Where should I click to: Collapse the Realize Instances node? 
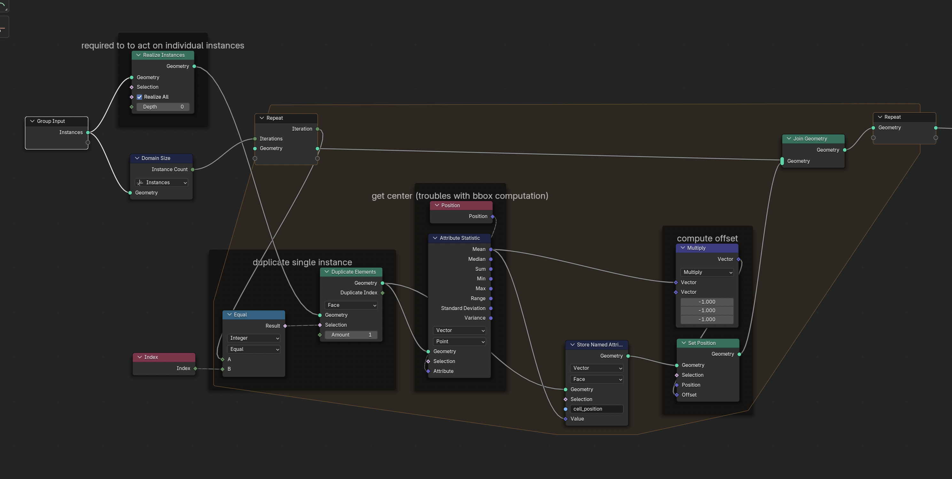138,55
